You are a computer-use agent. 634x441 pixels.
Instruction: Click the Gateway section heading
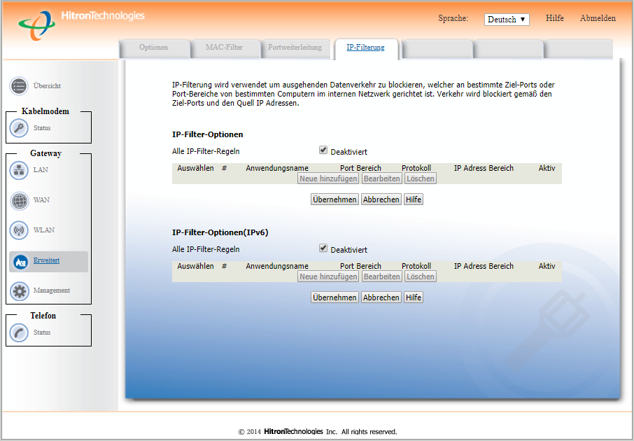pyautogui.click(x=45, y=153)
